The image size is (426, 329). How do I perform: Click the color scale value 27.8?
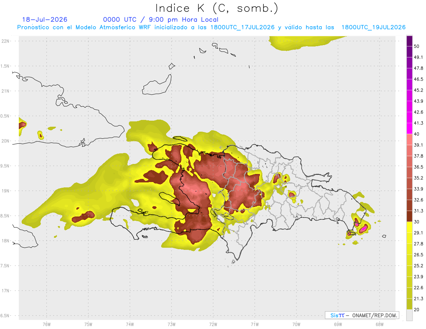tap(419, 244)
